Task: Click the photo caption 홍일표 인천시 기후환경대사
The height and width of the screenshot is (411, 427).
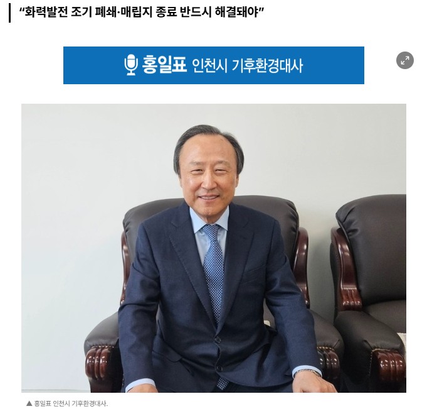Action: pyautogui.click(x=71, y=403)
